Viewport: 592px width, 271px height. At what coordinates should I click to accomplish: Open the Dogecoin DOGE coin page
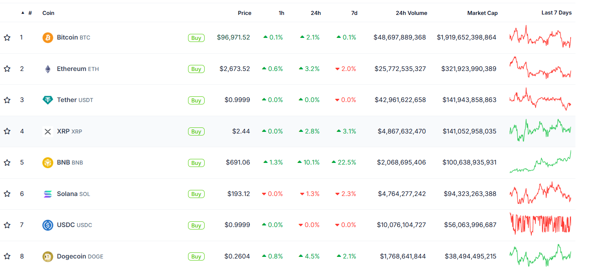80,256
